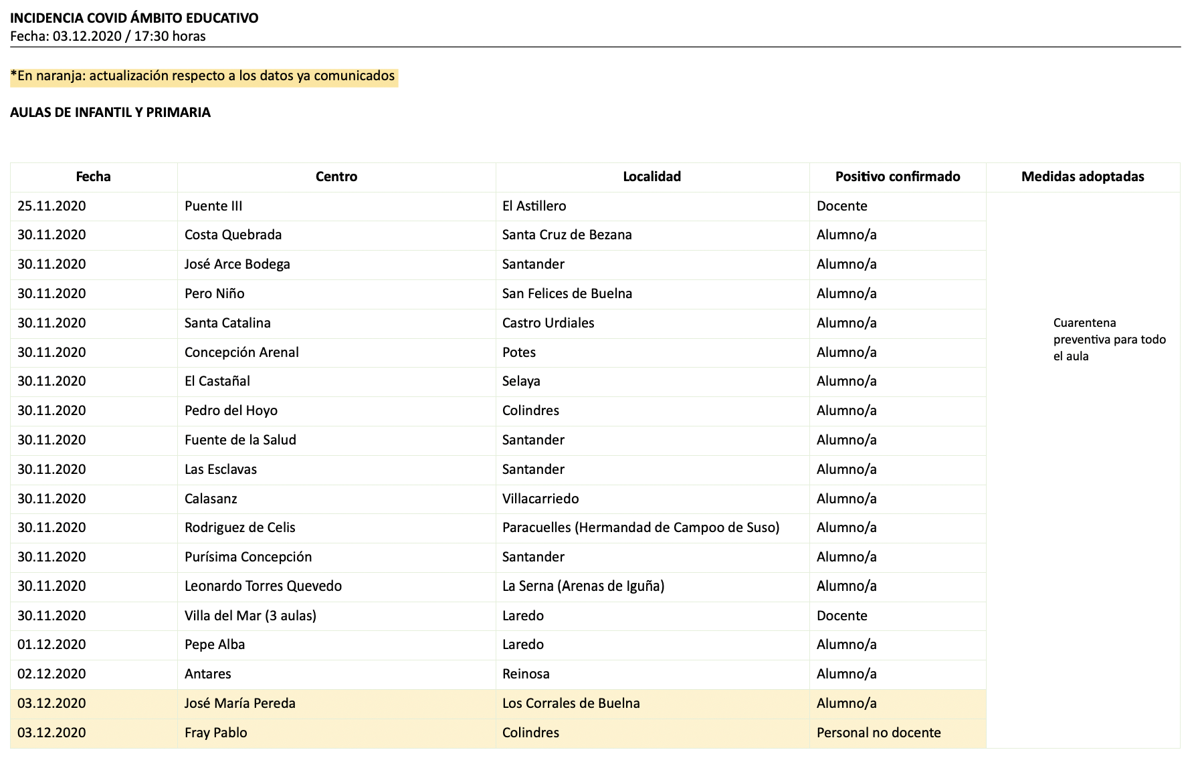The width and height of the screenshot is (1200, 762).
Task: Click the Santa Cruz de Bezana cell
Action: click(x=567, y=235)
